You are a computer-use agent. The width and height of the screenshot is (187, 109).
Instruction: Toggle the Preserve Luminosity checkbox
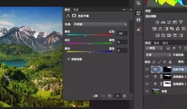[x=69, y=59]
